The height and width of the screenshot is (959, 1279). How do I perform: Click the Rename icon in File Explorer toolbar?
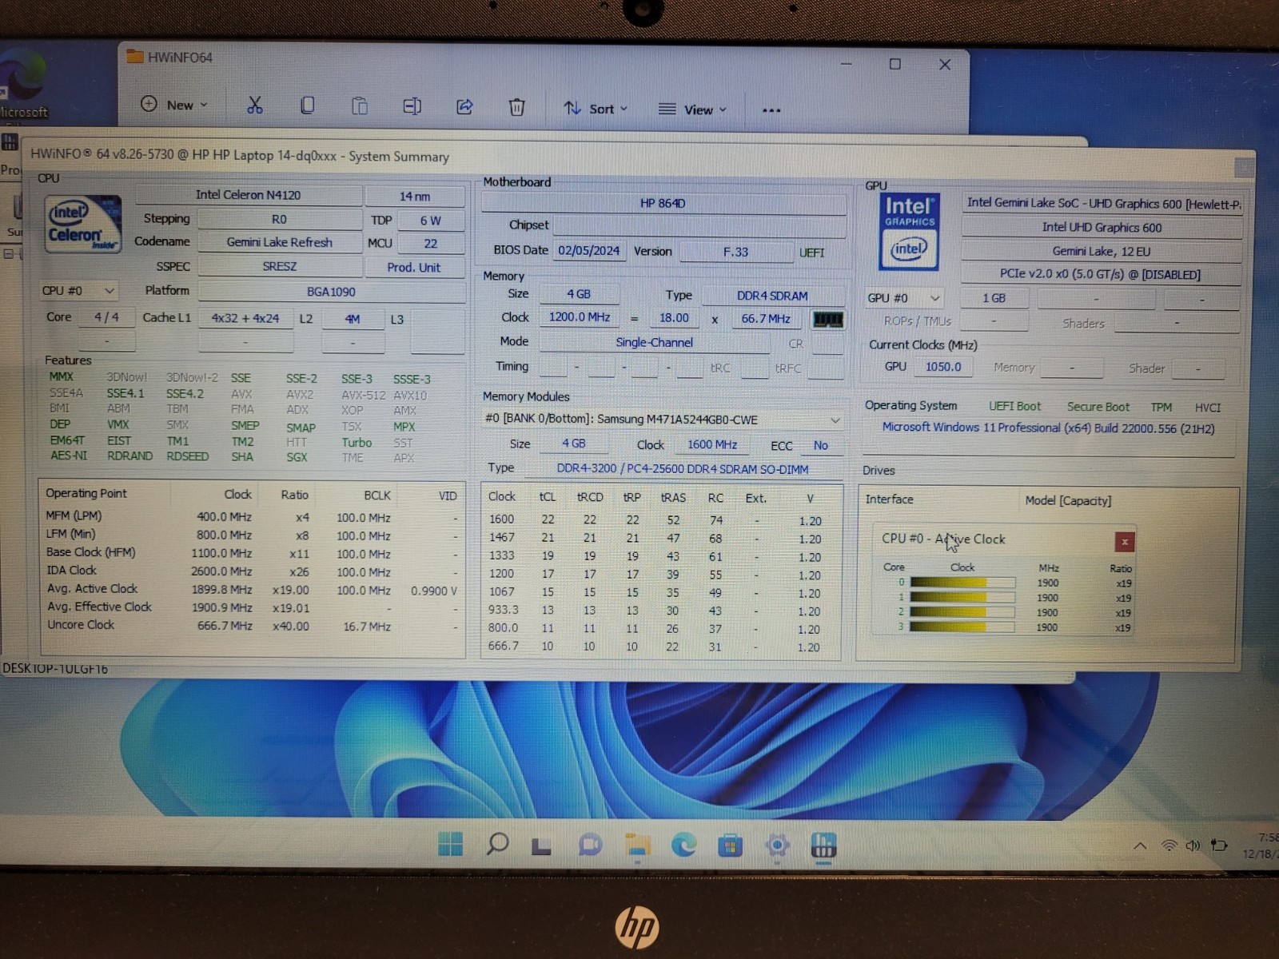click(412, 106)
